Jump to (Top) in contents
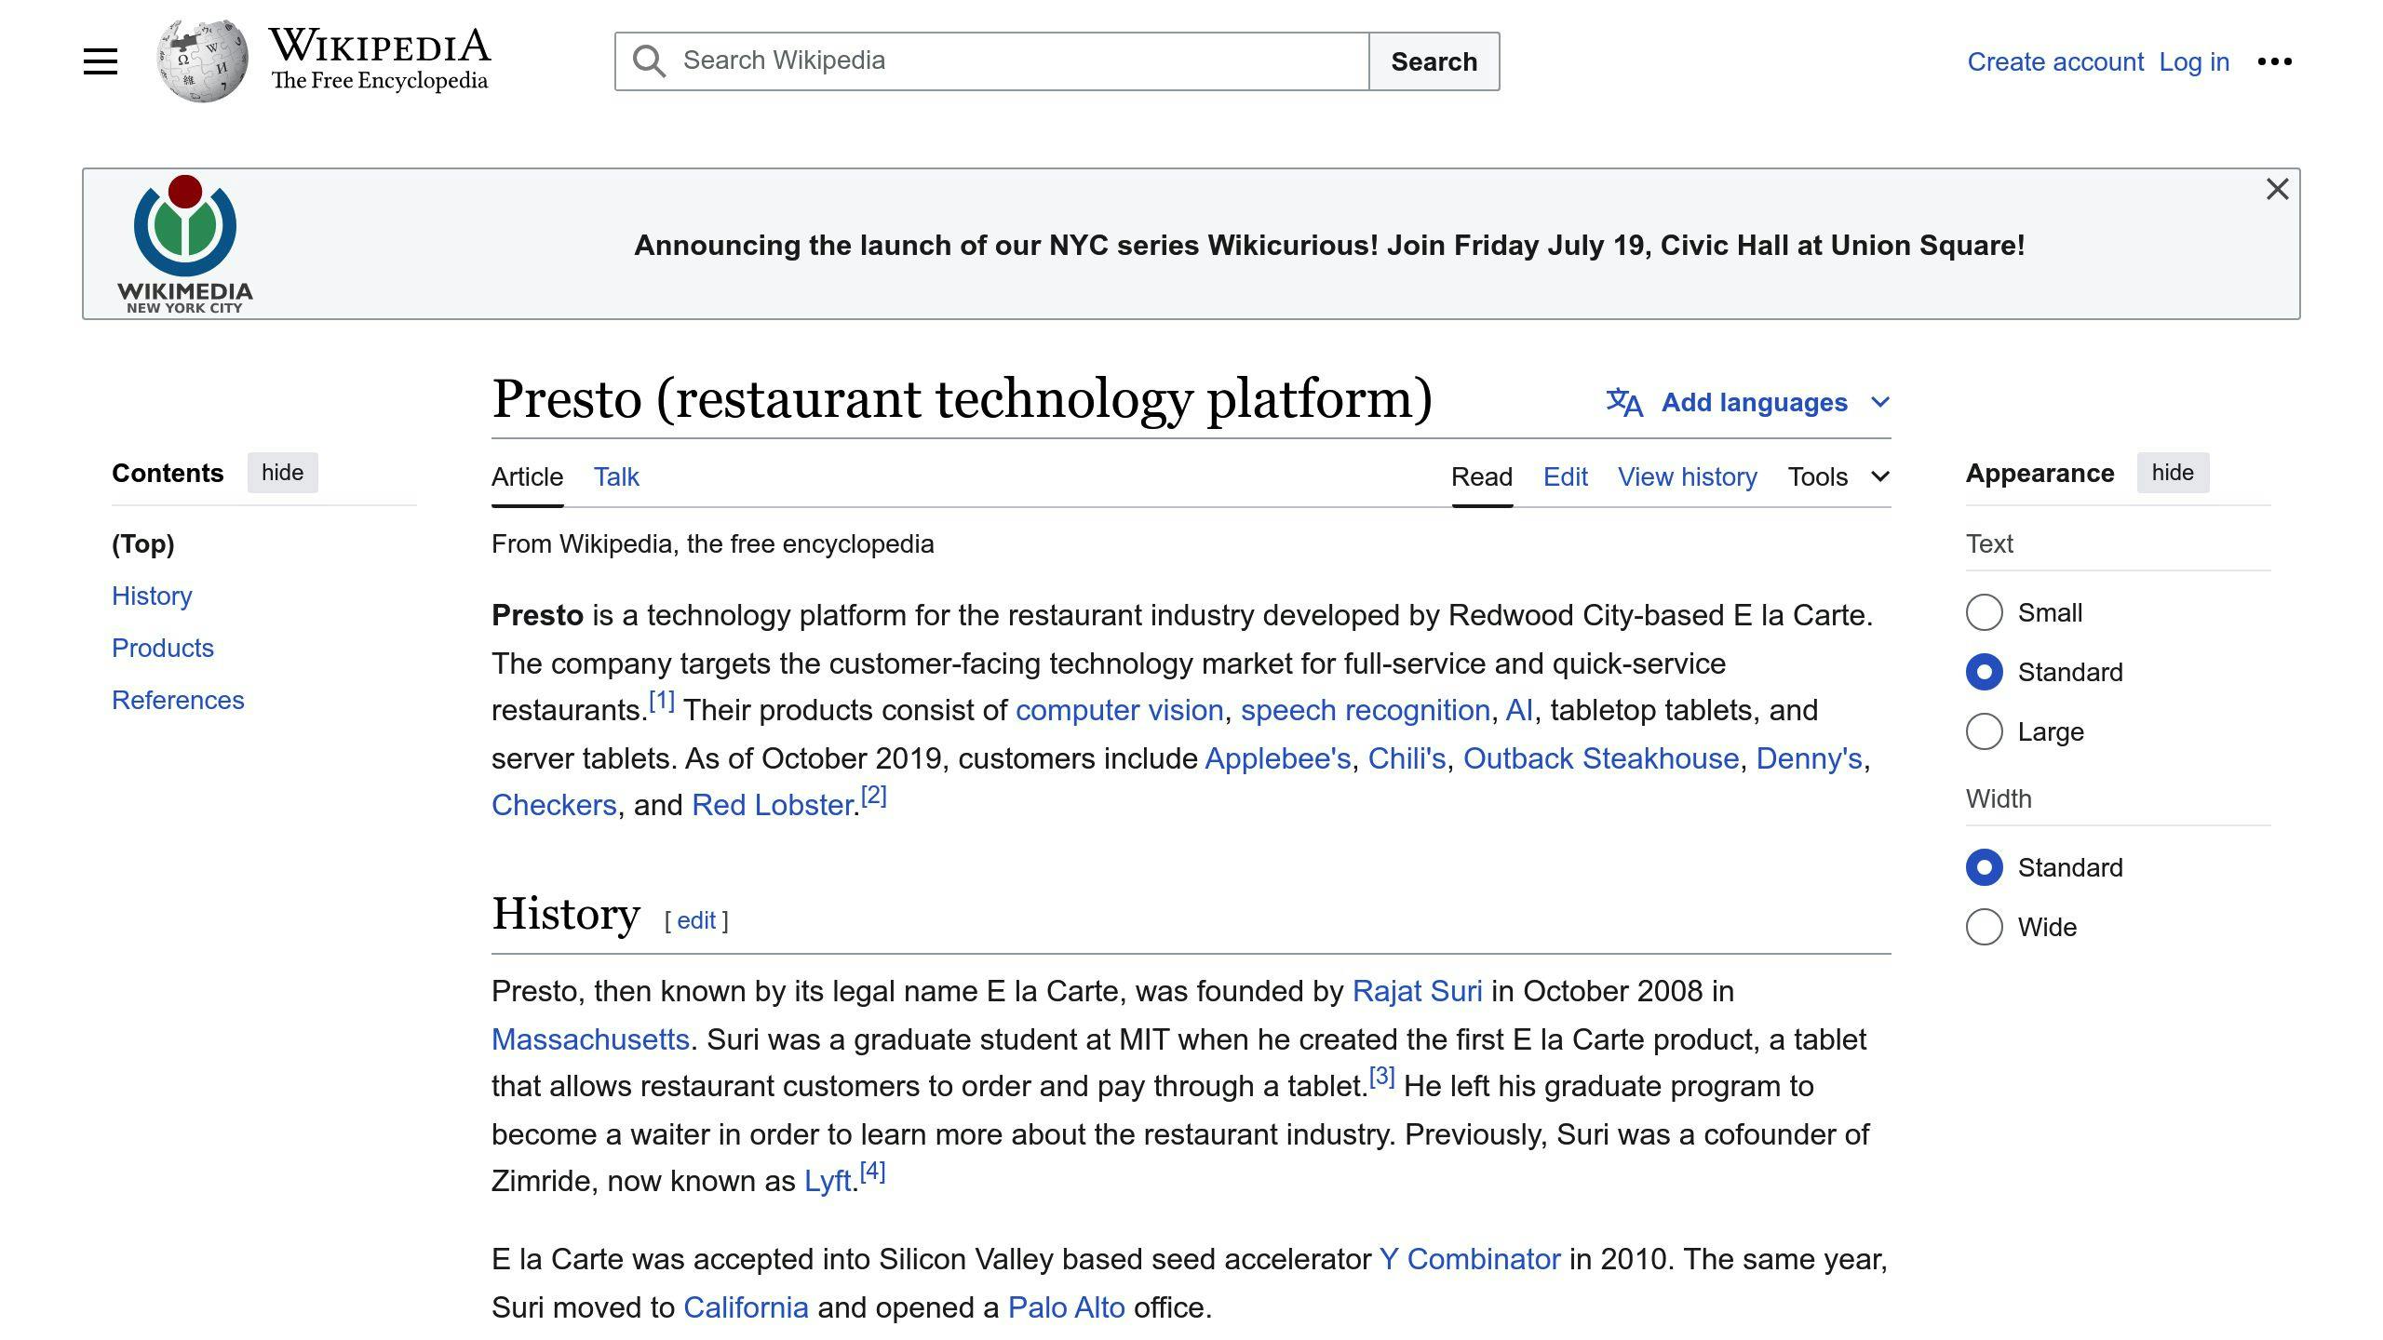2383x1340 pixels. [143, 543]
